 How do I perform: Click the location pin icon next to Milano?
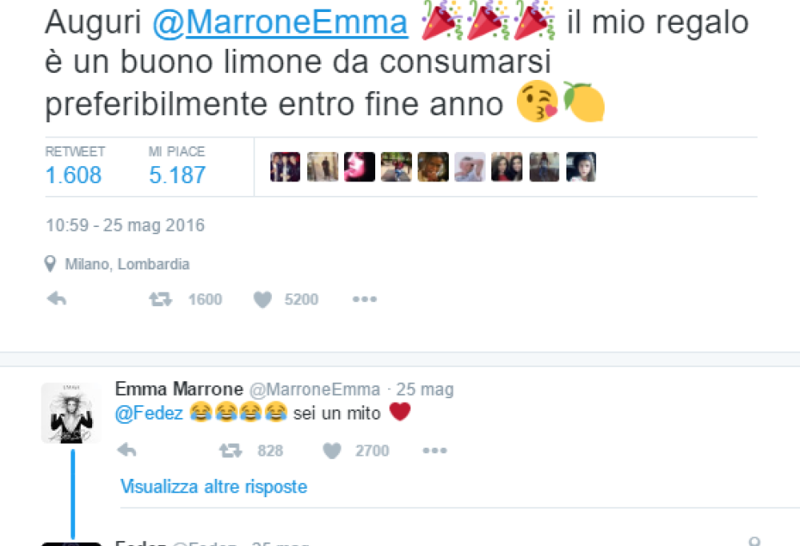50,264
